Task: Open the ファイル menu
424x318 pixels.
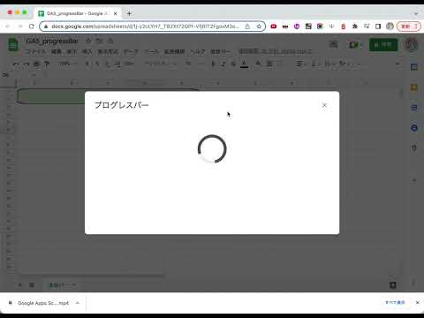Action: pos(35,52)
